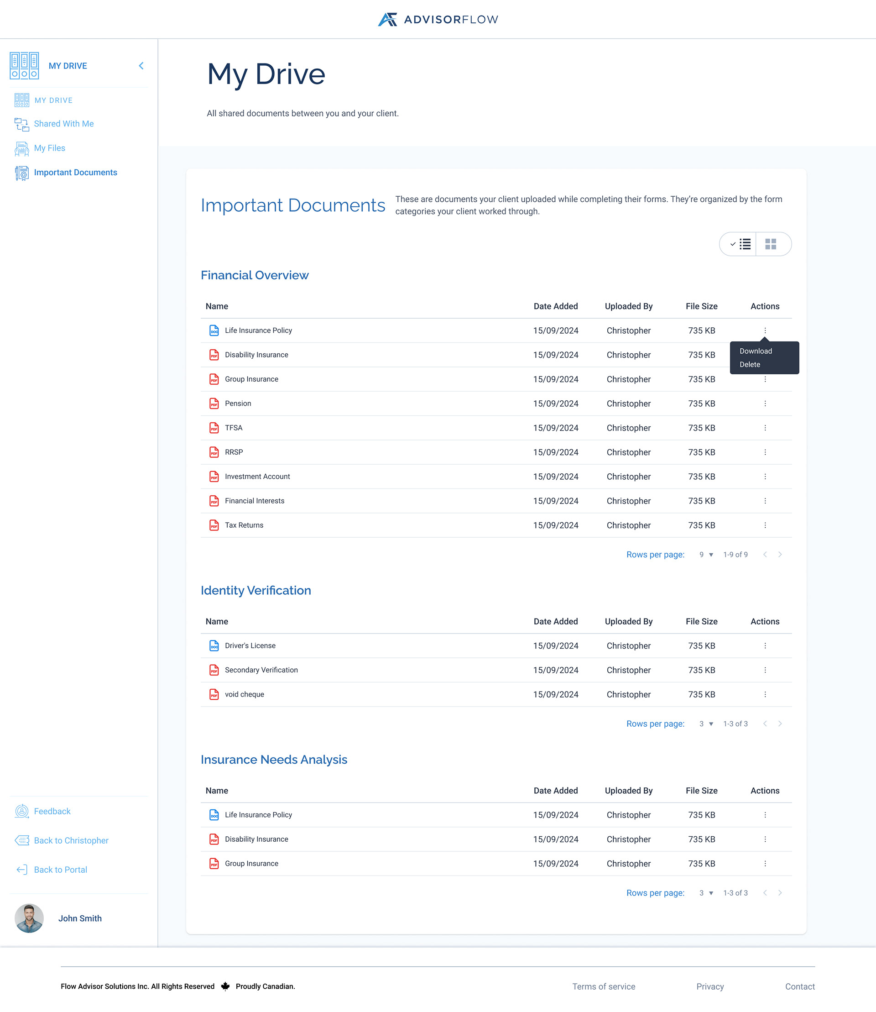876x1012 pixels.
Task: Click the DOC icon beside Driver's License
Action: pos(214,645)
